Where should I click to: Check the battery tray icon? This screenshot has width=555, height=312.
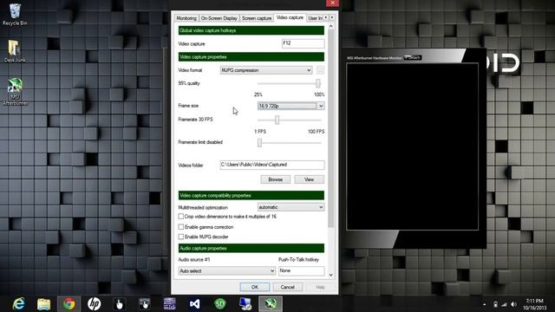click(495, 304)
